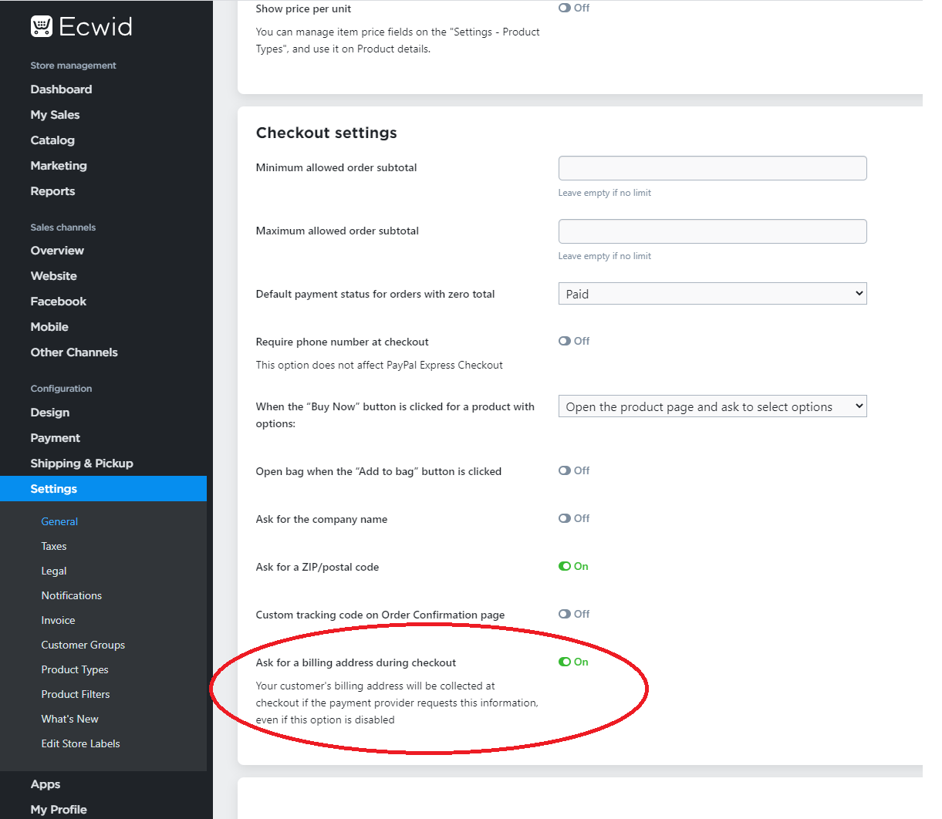The height and width of the screenshot is (819, 942).
Task: Click Minimum allowed order subtotal field
Action: pyautogui.click(x=711, y=168)
